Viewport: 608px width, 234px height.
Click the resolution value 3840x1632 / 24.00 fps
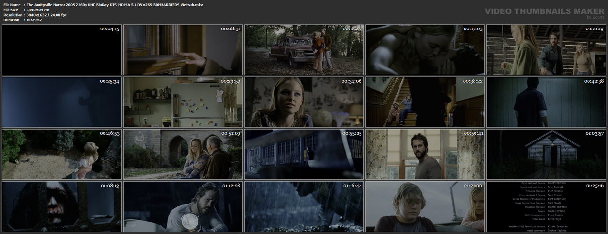(47, 15)
